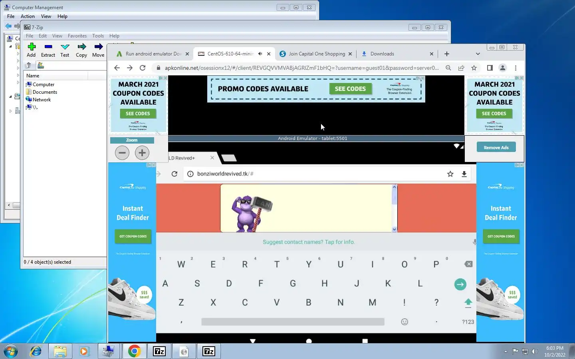
Task: Open Windows Explorer folder from taskbar
Action: click(x=60, y=351)
